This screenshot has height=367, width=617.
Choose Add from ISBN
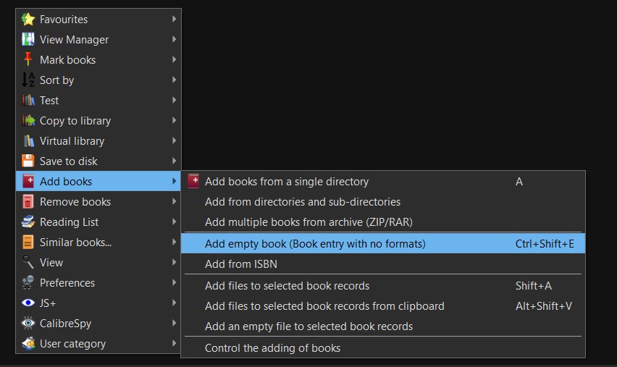tap(241, 264)
